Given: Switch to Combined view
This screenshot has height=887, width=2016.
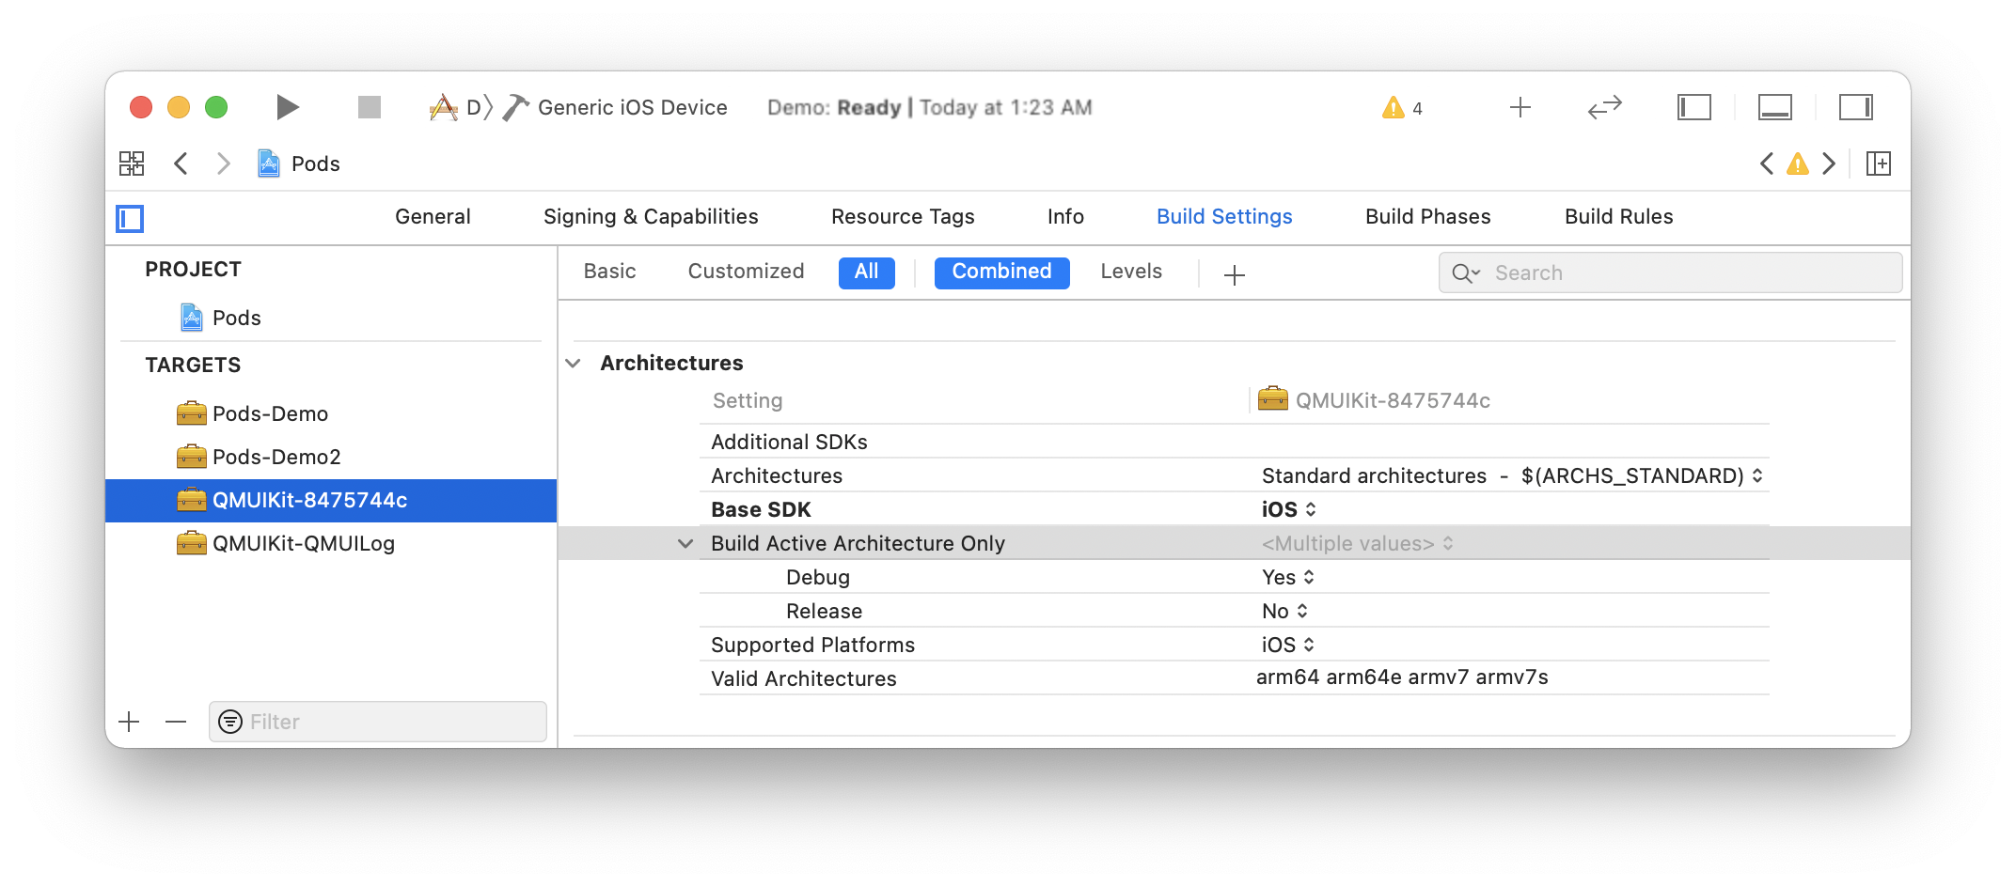Looking at the screenshot, I should (x=1001, y=272).
